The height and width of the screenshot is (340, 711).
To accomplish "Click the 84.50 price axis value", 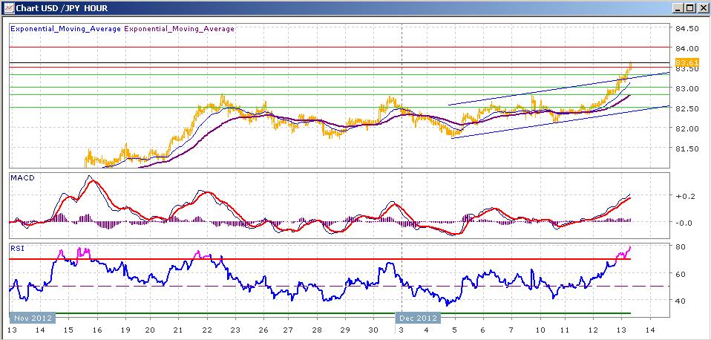I will pos(687,28).
